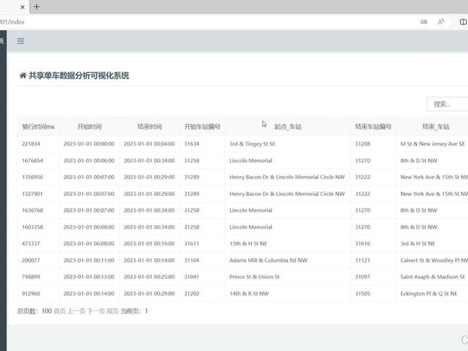Screen dimensions: 468x351
Task: Click the translate page icon
Action: 424,22
